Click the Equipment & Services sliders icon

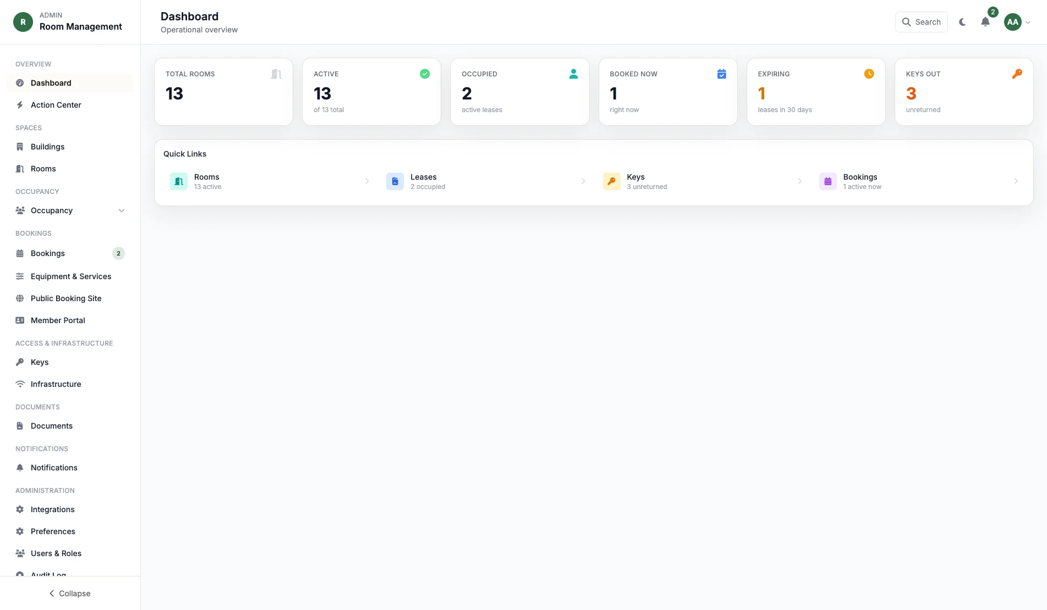pyautogui.click(x=20, y=276)
